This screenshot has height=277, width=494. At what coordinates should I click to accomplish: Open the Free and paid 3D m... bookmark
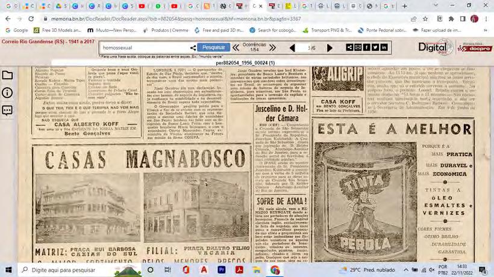[x=219, y=30]
